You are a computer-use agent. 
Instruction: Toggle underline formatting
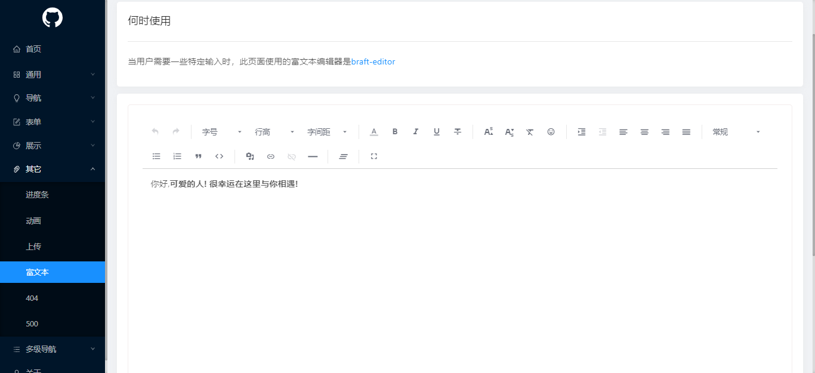point(437,132)
